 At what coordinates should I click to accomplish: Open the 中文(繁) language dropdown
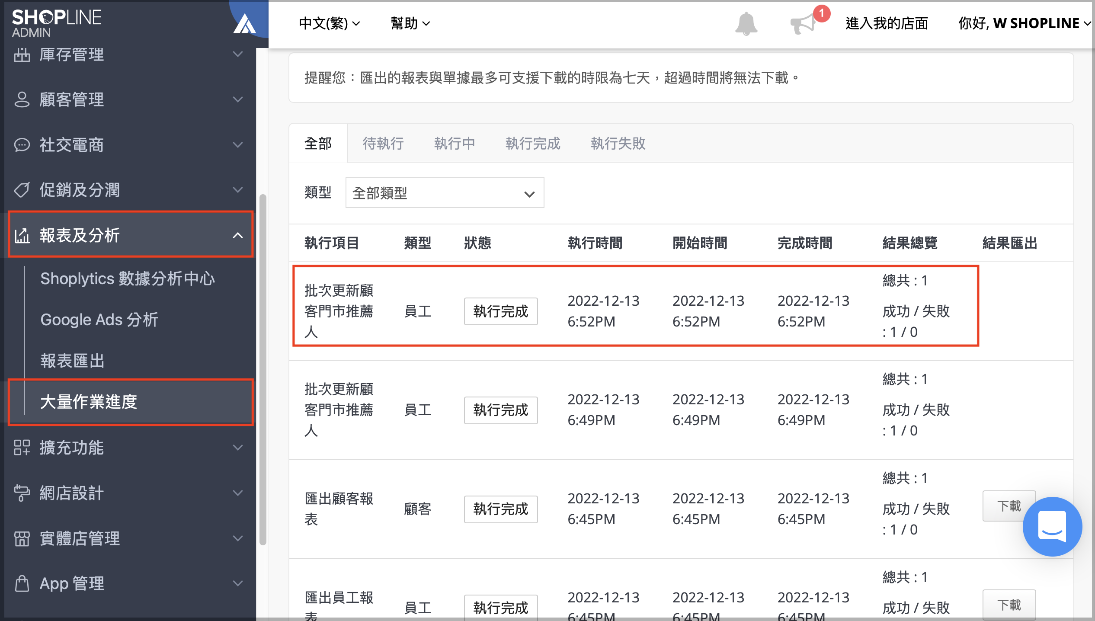pos(330,23)
